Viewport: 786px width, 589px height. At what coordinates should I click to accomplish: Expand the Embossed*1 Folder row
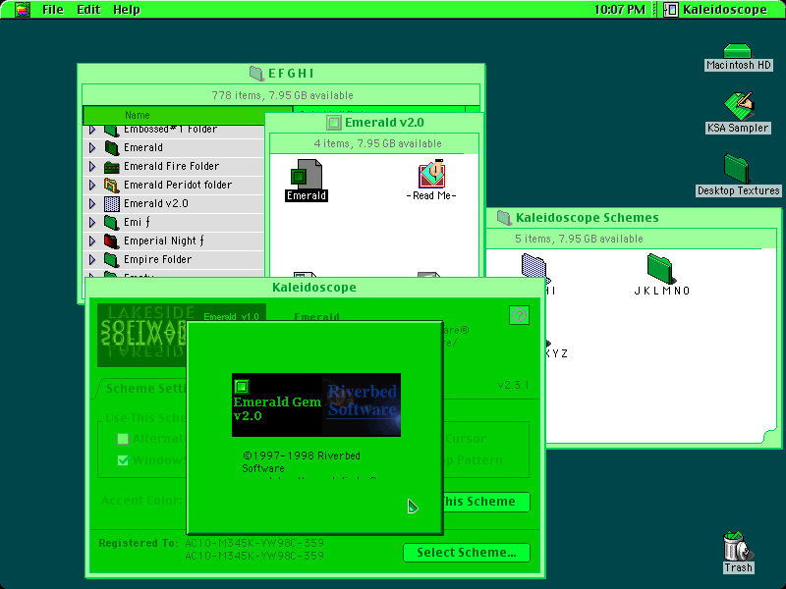tap(92, 130)
